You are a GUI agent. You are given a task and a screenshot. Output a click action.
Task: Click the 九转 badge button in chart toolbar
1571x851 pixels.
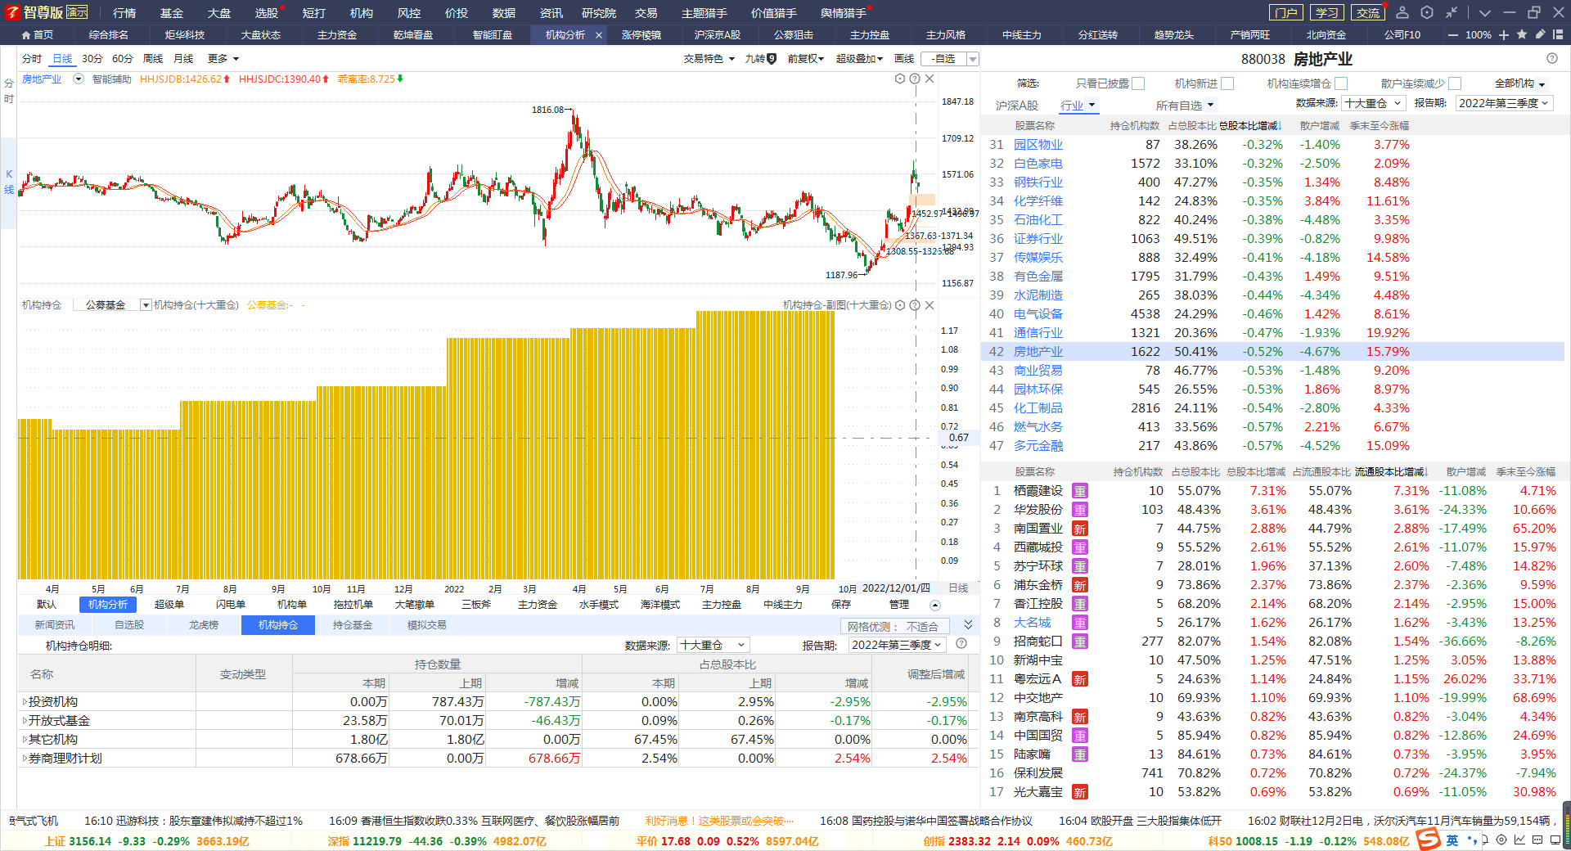click(760, 59)
